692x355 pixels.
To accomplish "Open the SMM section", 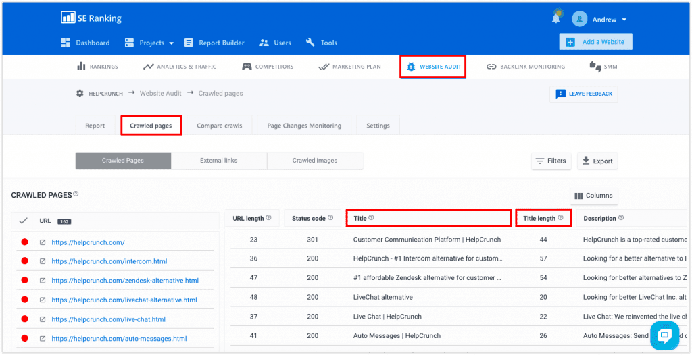I will pyautogui.click(x=603, y=67).
